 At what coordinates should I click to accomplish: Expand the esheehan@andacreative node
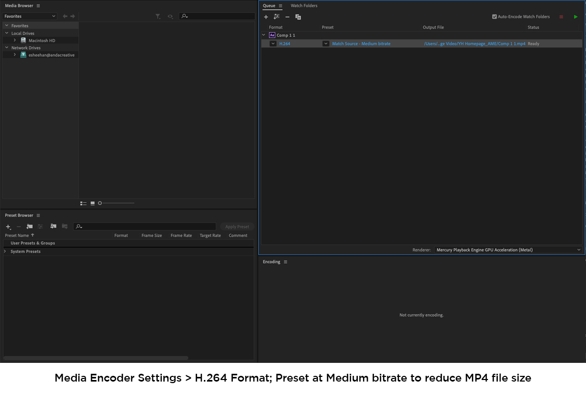tap(15, 54)
